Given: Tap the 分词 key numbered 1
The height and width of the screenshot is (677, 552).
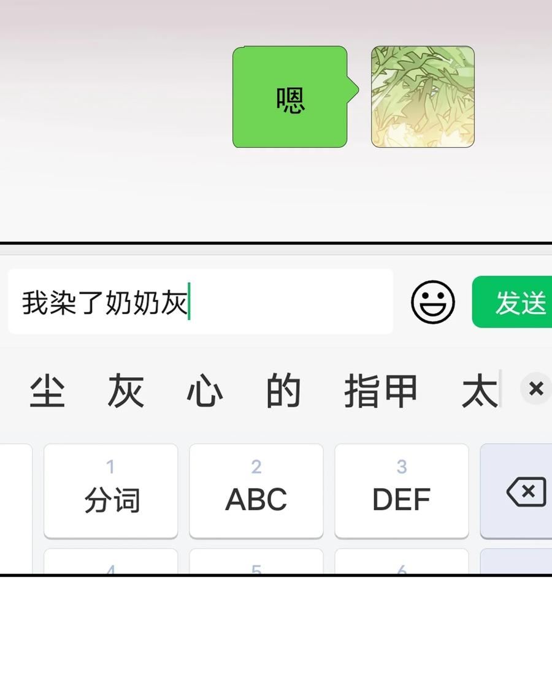Looking at the screenshot, I should pos(111,491).
